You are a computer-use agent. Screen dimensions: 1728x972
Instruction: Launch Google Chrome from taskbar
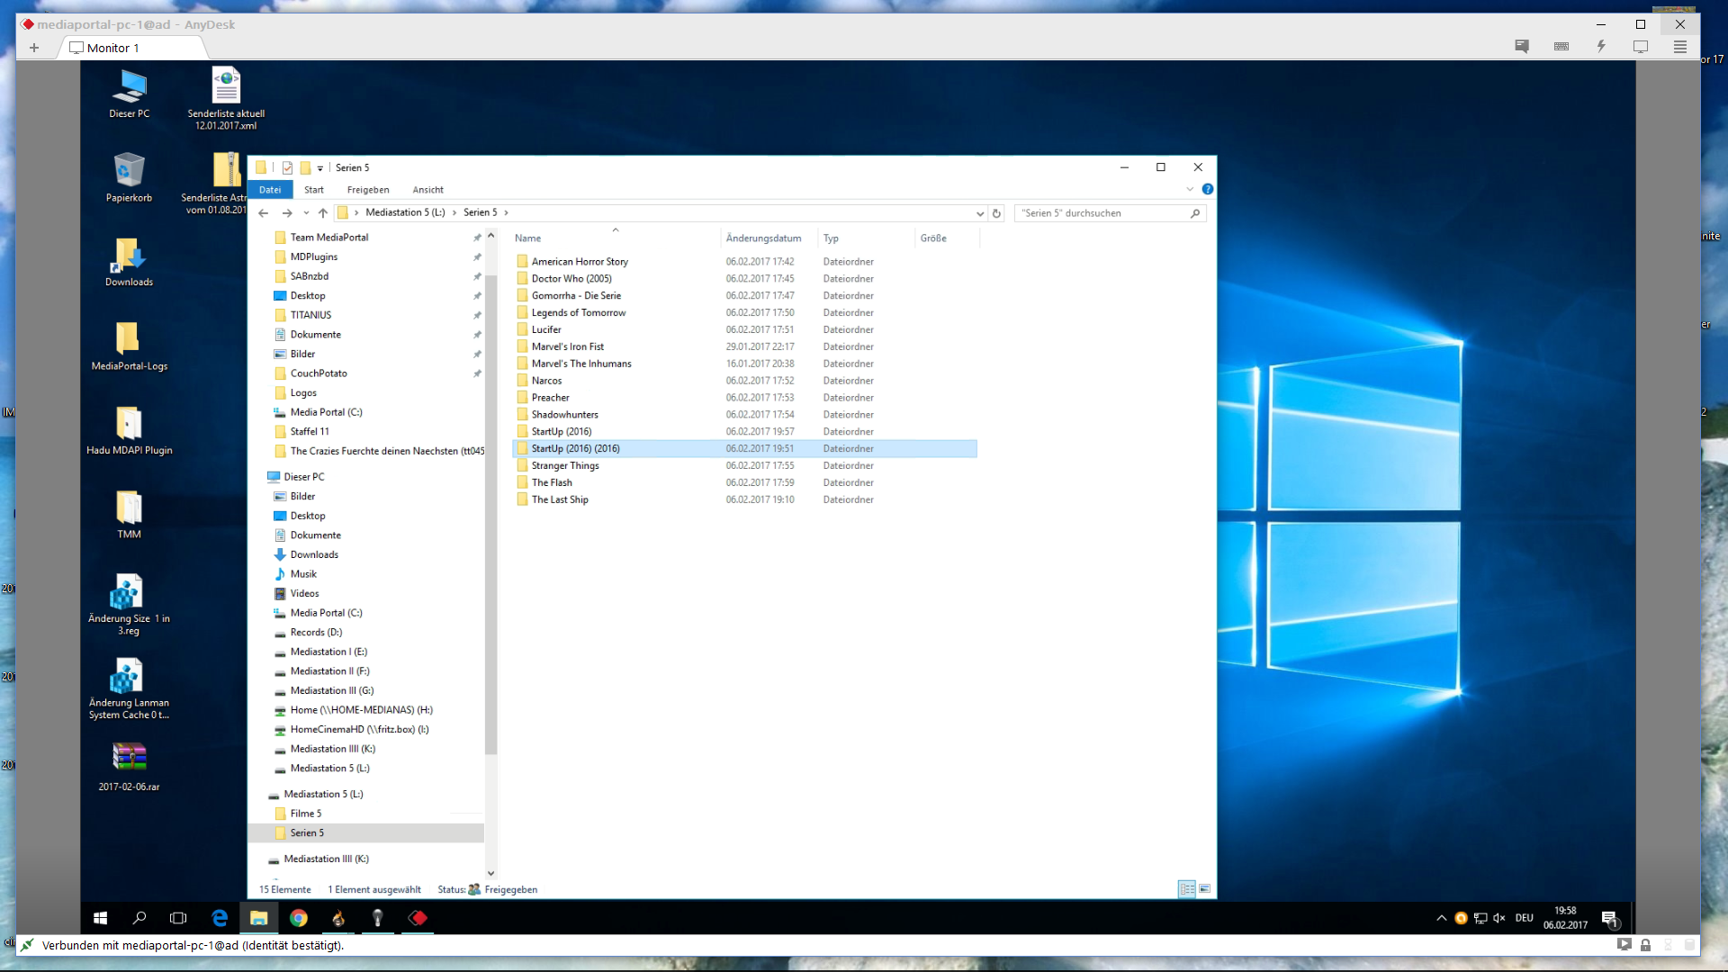[299, 918]
